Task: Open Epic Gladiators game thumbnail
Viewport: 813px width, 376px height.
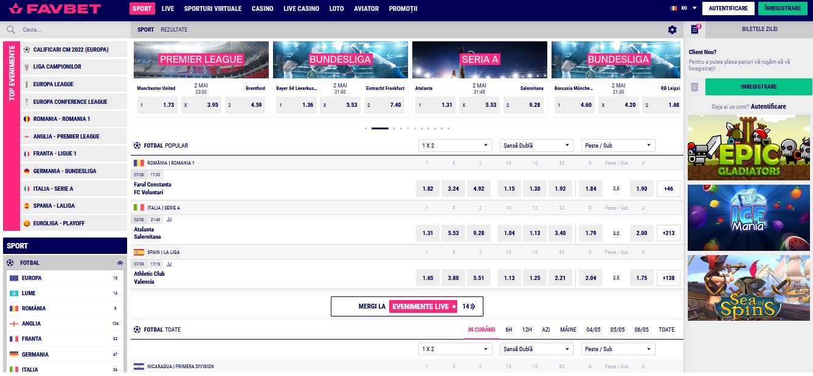Action: [750, 147]
